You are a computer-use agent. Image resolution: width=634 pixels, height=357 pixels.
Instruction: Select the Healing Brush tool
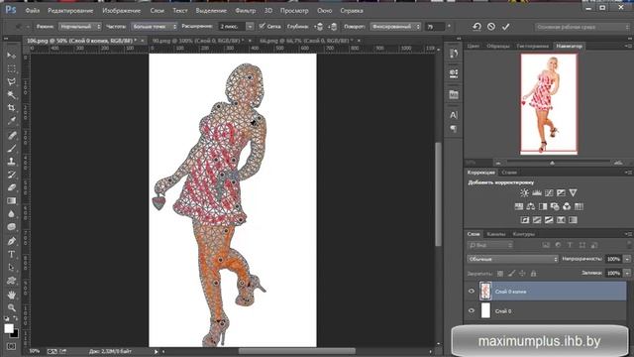coord(11,135)
